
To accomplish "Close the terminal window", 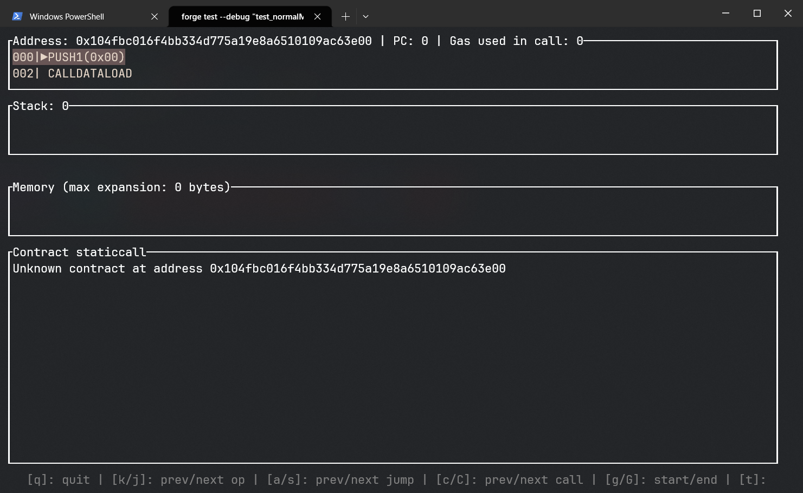I will click(x=788, y=14).
